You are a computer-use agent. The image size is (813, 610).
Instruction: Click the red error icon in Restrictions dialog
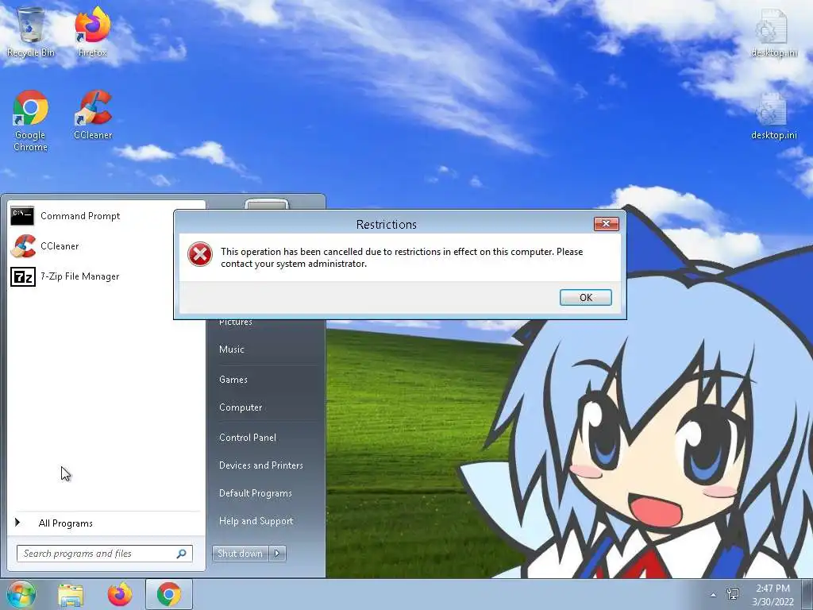(x=200, y=255)
